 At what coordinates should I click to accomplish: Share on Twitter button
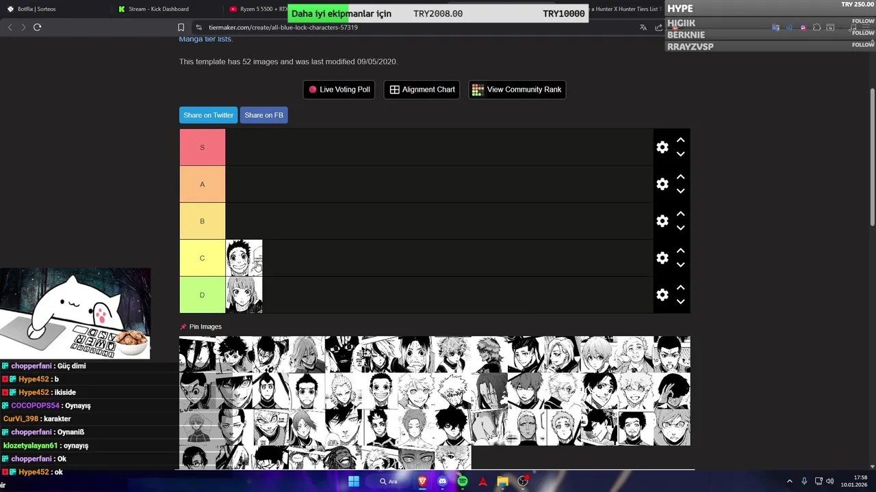click(208, 115)
